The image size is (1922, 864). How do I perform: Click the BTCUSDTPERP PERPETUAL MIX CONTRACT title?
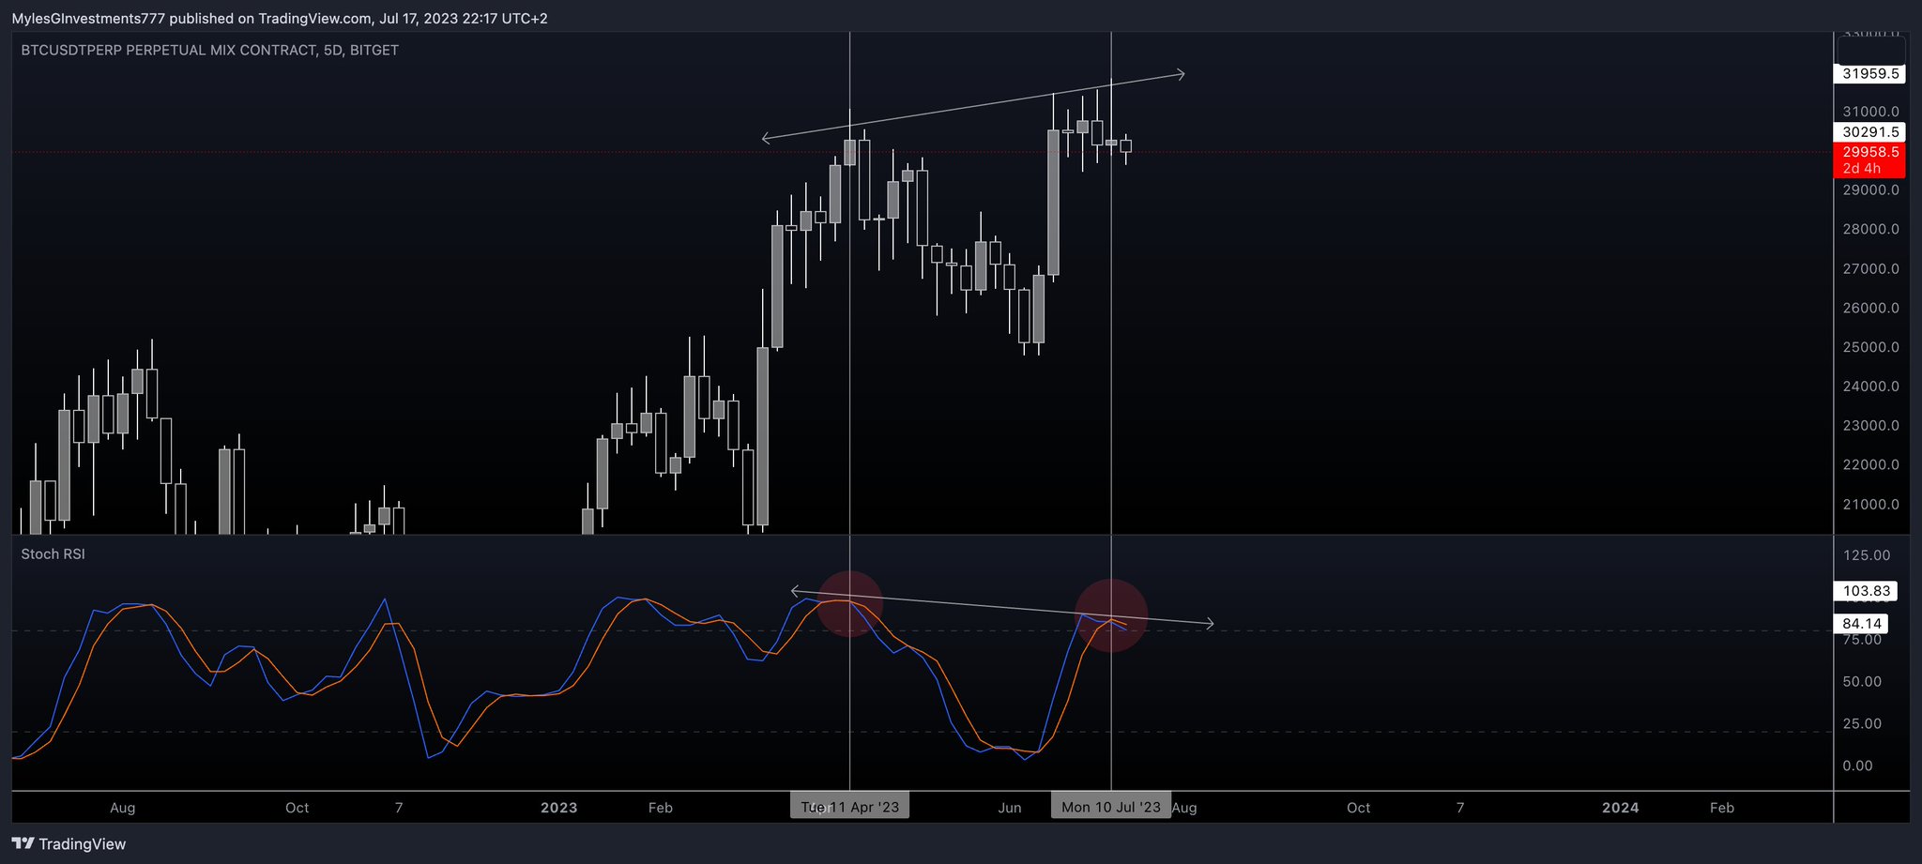pos(209,51)
